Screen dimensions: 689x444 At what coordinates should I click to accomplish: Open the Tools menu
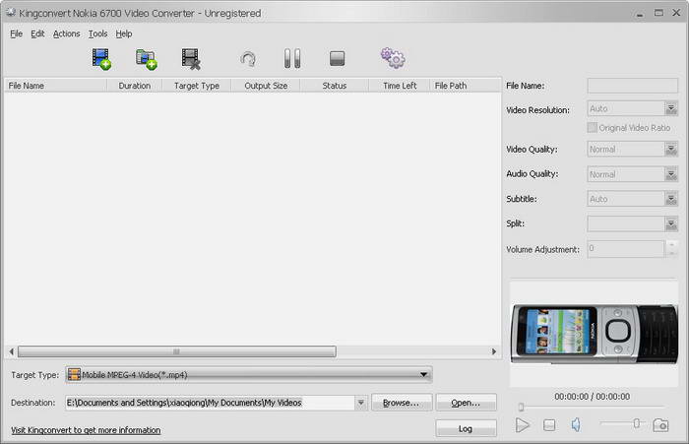(97, 33)
